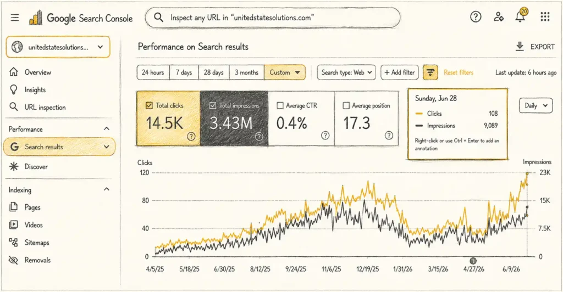Open the hamburger main menu

click(x=15, y=17)
